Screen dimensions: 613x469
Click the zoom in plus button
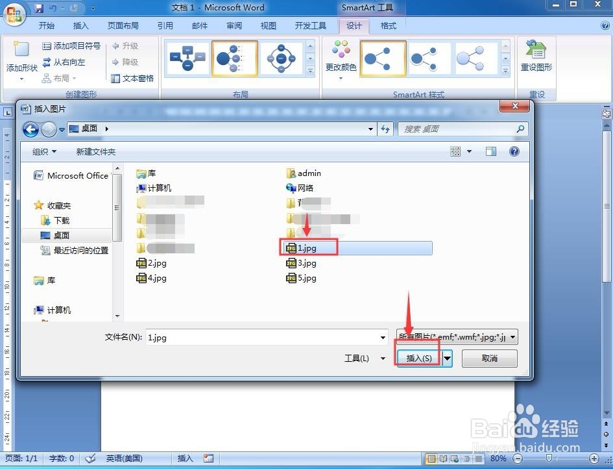tap(594, 459)
